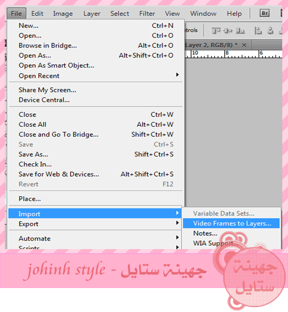The width and height of the screenshot is (288, 312).
Task: Click the align left edges icon
Action: click(258, 31)
